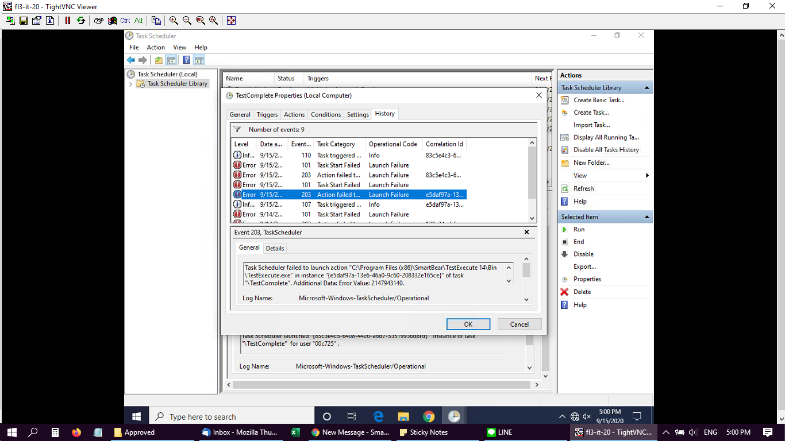Expand the Task Scheduler Library tree node
Image resolution: width=785 pixels, height=441 pixels.
130,84
